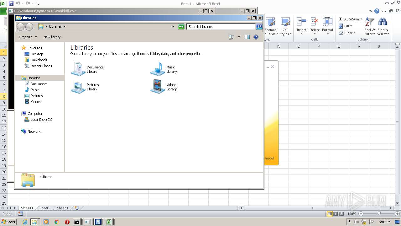
Task: Click the Delete cells icon
Action: (315, 22)
